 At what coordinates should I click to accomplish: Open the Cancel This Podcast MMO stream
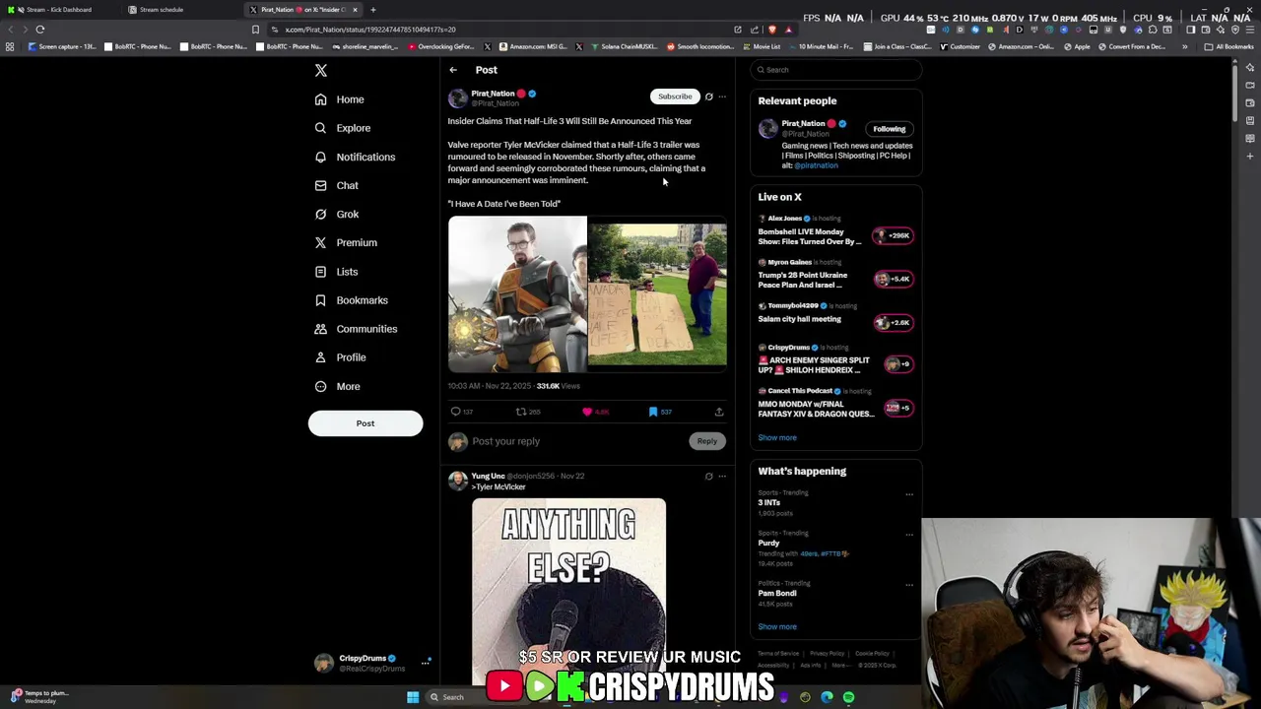(x=836, y=403)
